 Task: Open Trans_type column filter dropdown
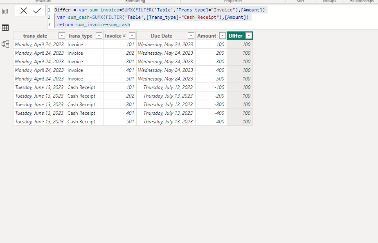point(99,36)
